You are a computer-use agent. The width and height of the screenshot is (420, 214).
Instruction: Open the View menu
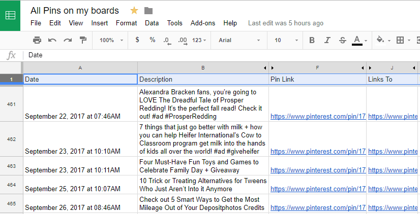[x=76, y=23]
